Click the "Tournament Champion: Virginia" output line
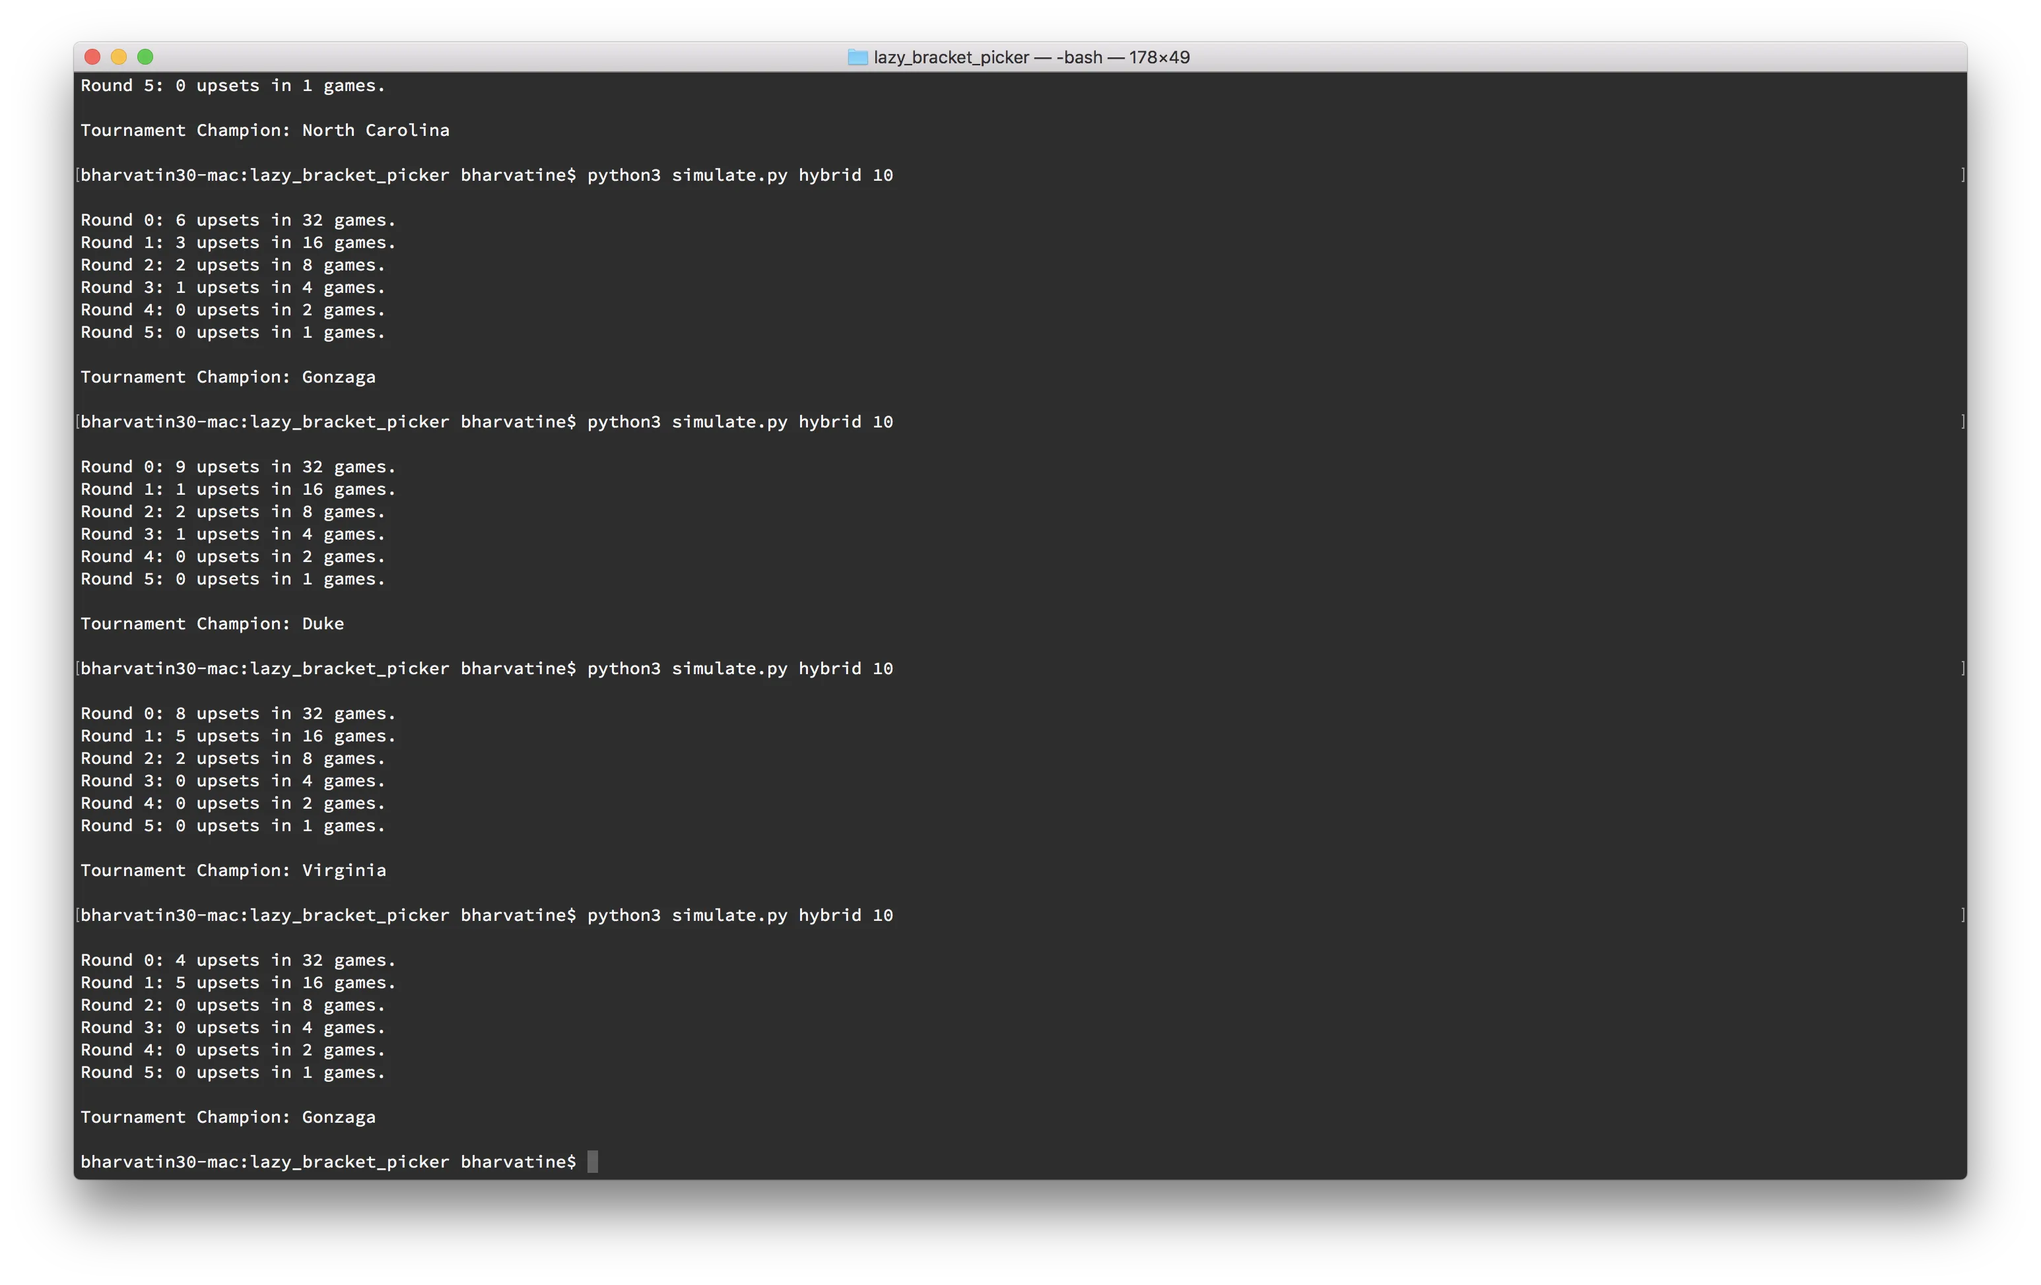Image resolution: width=2041 pixels, height=1285 pixels. coord(233,871)
